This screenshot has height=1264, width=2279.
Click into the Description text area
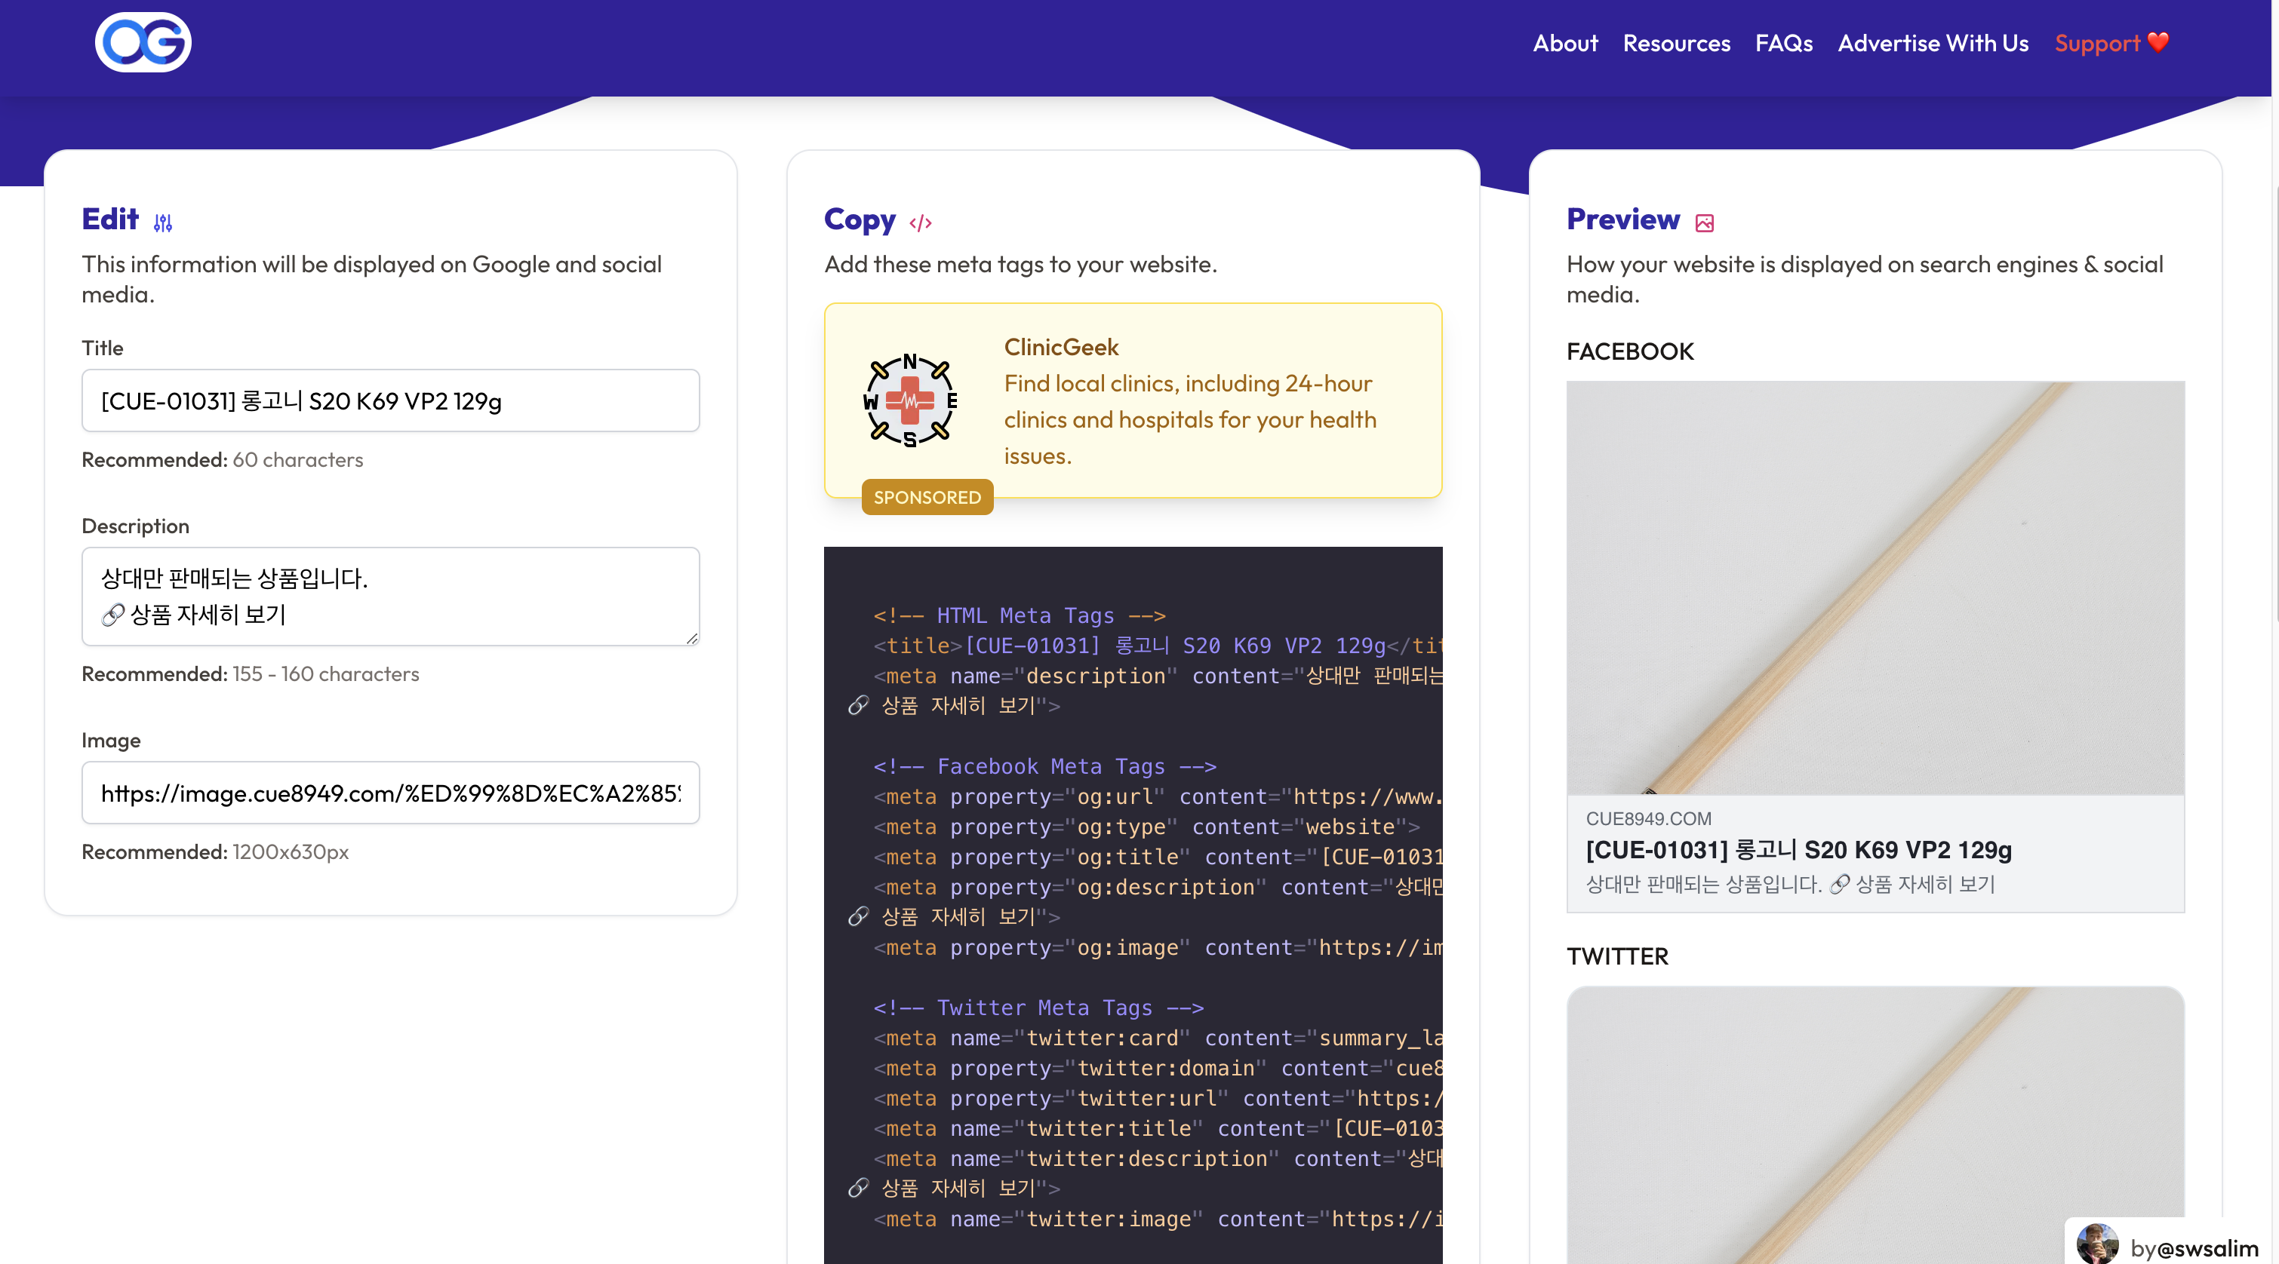(x=390, y=596)
